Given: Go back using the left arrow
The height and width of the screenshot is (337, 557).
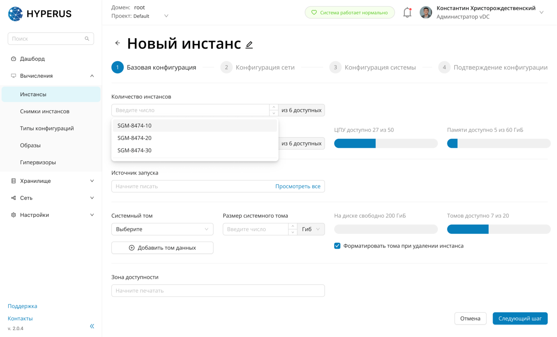Looking at the screenshot, I should 118,43.
